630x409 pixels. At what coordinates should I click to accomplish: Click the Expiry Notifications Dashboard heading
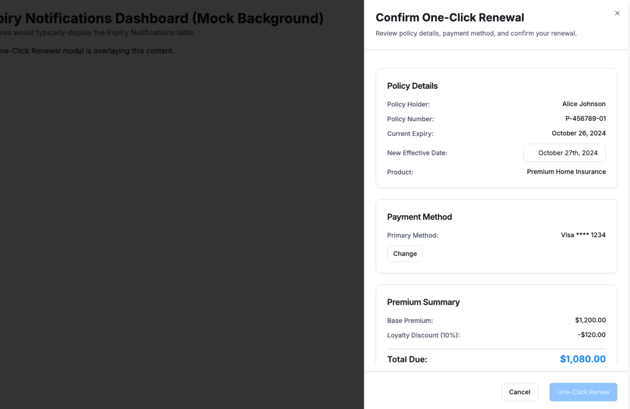161,18
